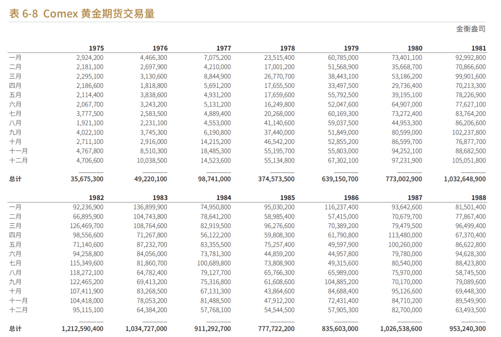Click the value 64,782,400

point(152,272)
